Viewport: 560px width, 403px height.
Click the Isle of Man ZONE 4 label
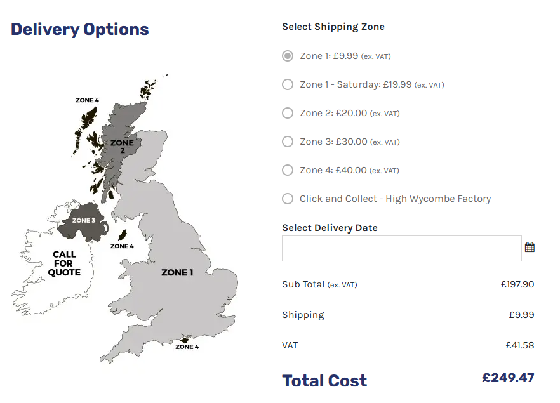pos(122,246)
